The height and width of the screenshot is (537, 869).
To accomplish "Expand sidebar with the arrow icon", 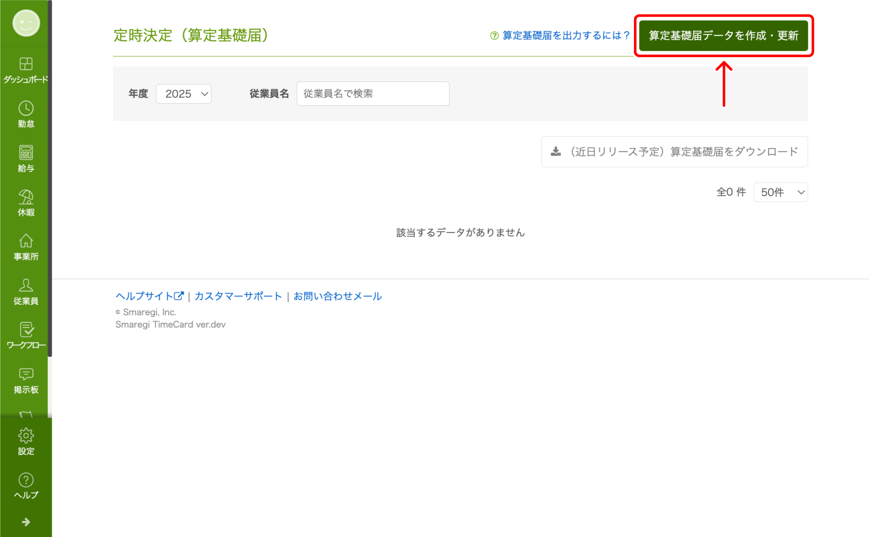I will coord(26,522).
